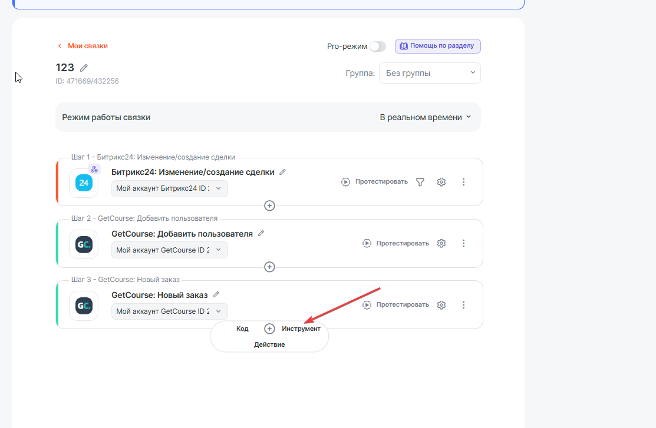Select 'Код' in the add-step popup
The height and width of the screenshot is (428, 656).
[242, 329]
